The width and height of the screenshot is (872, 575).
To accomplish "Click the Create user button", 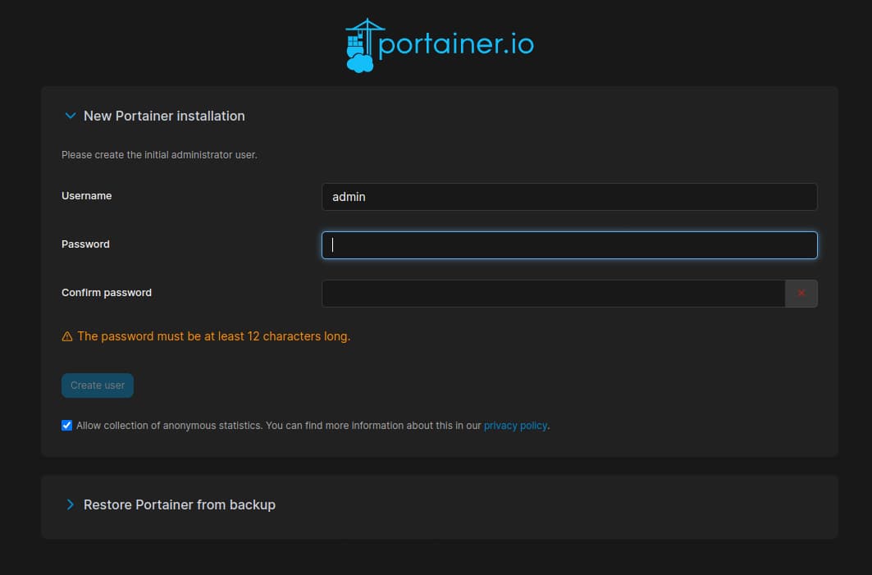I will [97, 385].
